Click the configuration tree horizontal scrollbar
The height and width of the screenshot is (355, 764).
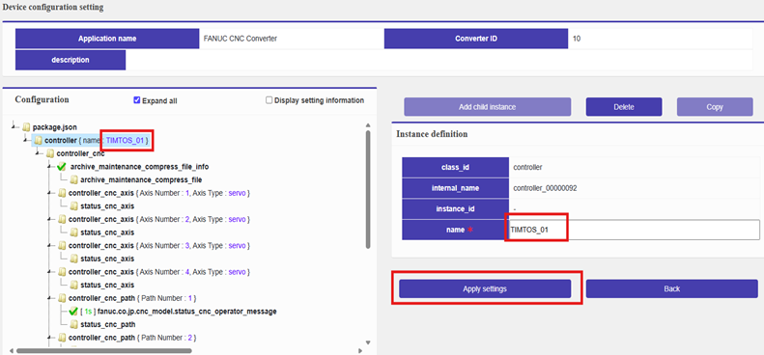pos(103,350)
